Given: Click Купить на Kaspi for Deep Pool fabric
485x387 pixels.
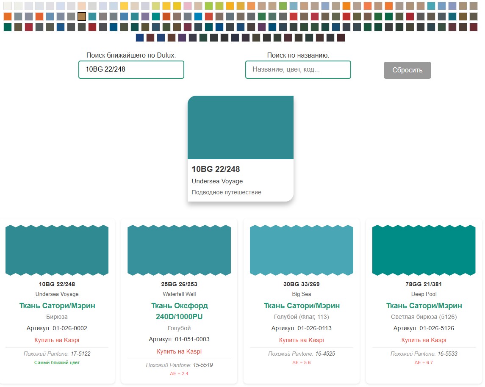Looking at the screenshot, I should click(424, 340).
